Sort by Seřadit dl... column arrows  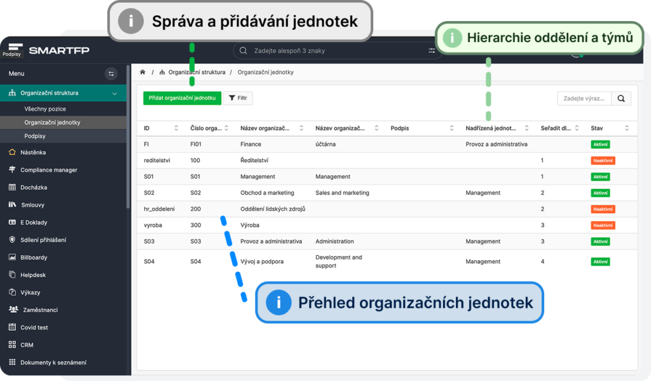577,128
